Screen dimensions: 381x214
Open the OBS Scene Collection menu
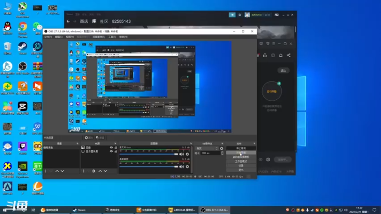(99, 37)
